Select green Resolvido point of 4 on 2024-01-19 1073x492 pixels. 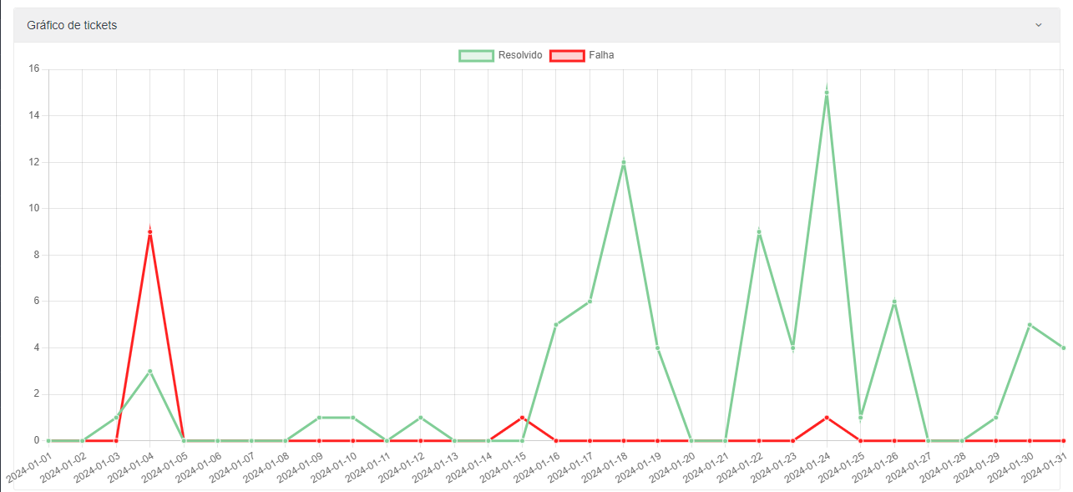657,347
